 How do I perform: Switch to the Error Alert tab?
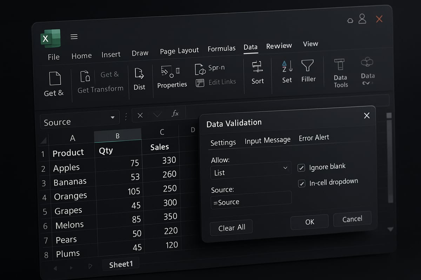tap(314, 138)
